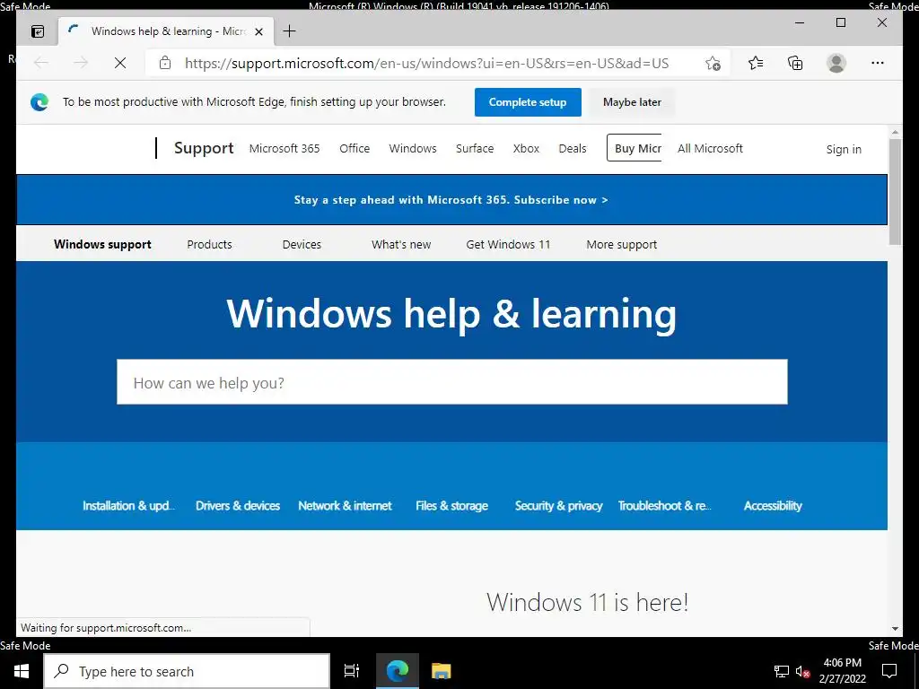Click Complete setup button
Screen dimensions: 919x689
coord(528,102)
